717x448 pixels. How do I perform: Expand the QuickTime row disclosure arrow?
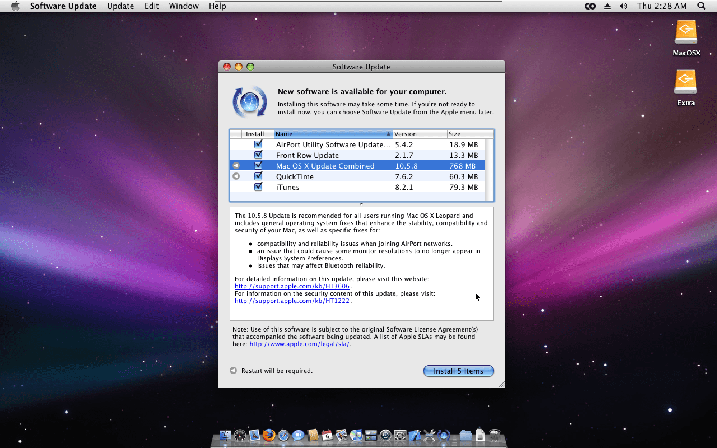click(236, 176)
